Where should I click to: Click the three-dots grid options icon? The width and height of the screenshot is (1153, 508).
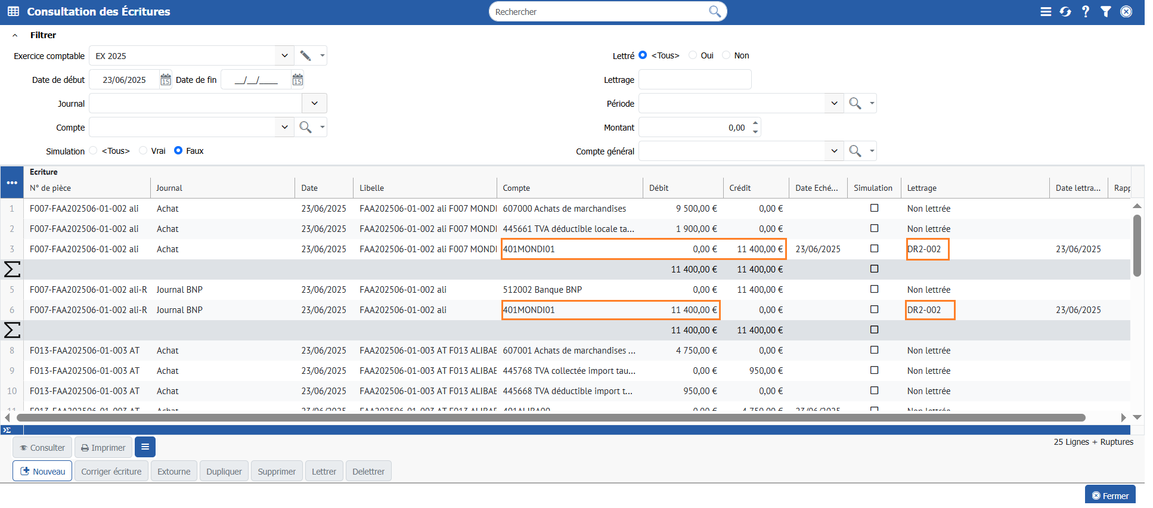[12, 182]
